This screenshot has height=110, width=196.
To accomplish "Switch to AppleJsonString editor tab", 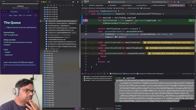I will tap(141, 5).
